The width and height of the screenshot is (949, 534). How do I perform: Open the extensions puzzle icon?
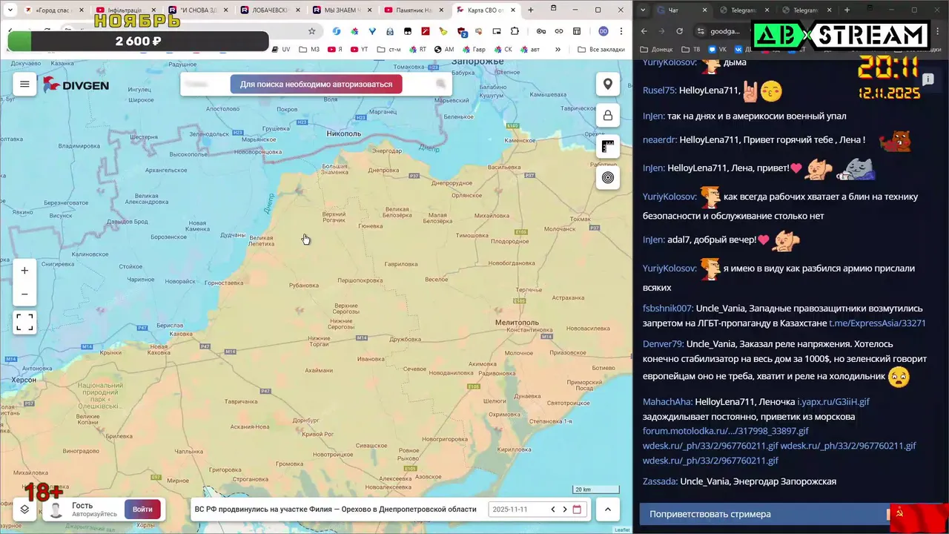tap(515, 31)
